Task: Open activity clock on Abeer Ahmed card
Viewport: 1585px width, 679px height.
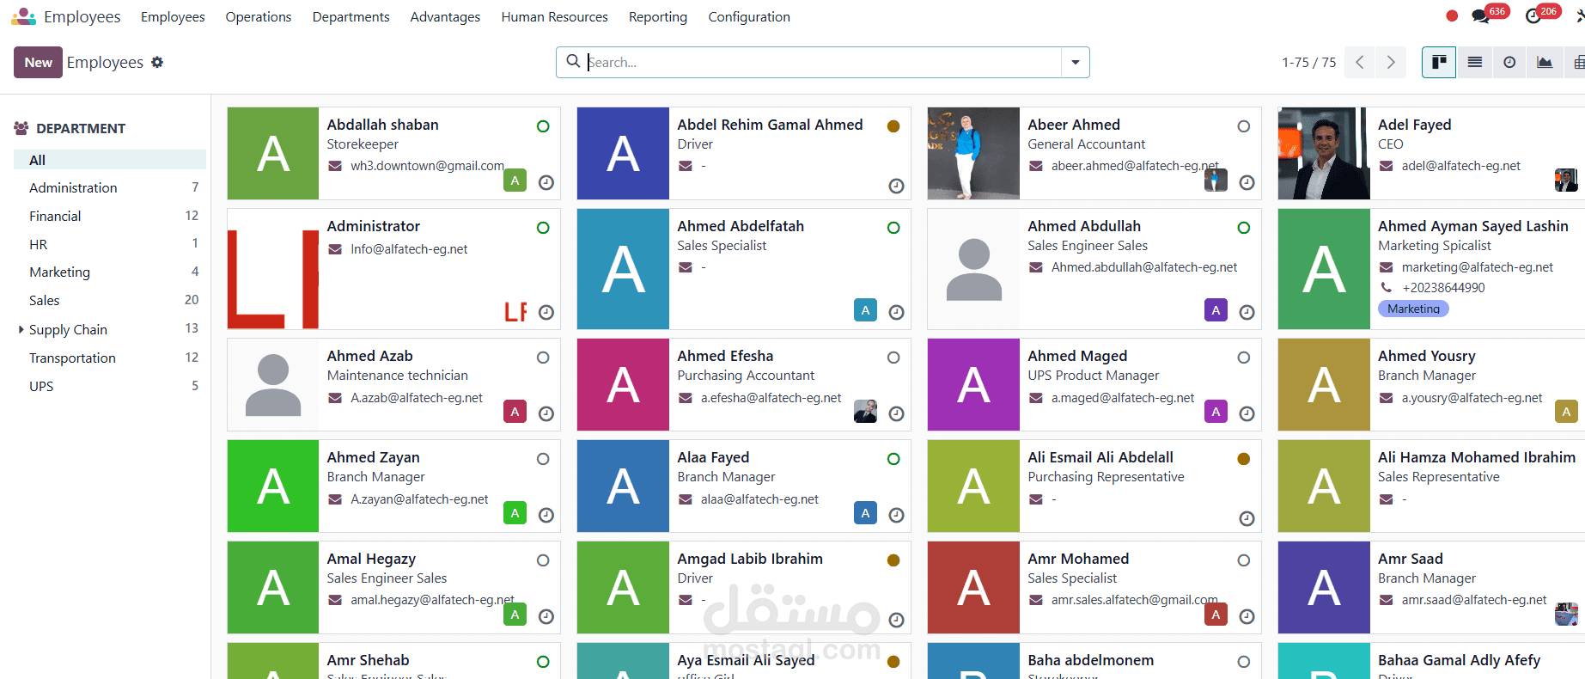Action: pyautogui.click(x=1247, y=182)
